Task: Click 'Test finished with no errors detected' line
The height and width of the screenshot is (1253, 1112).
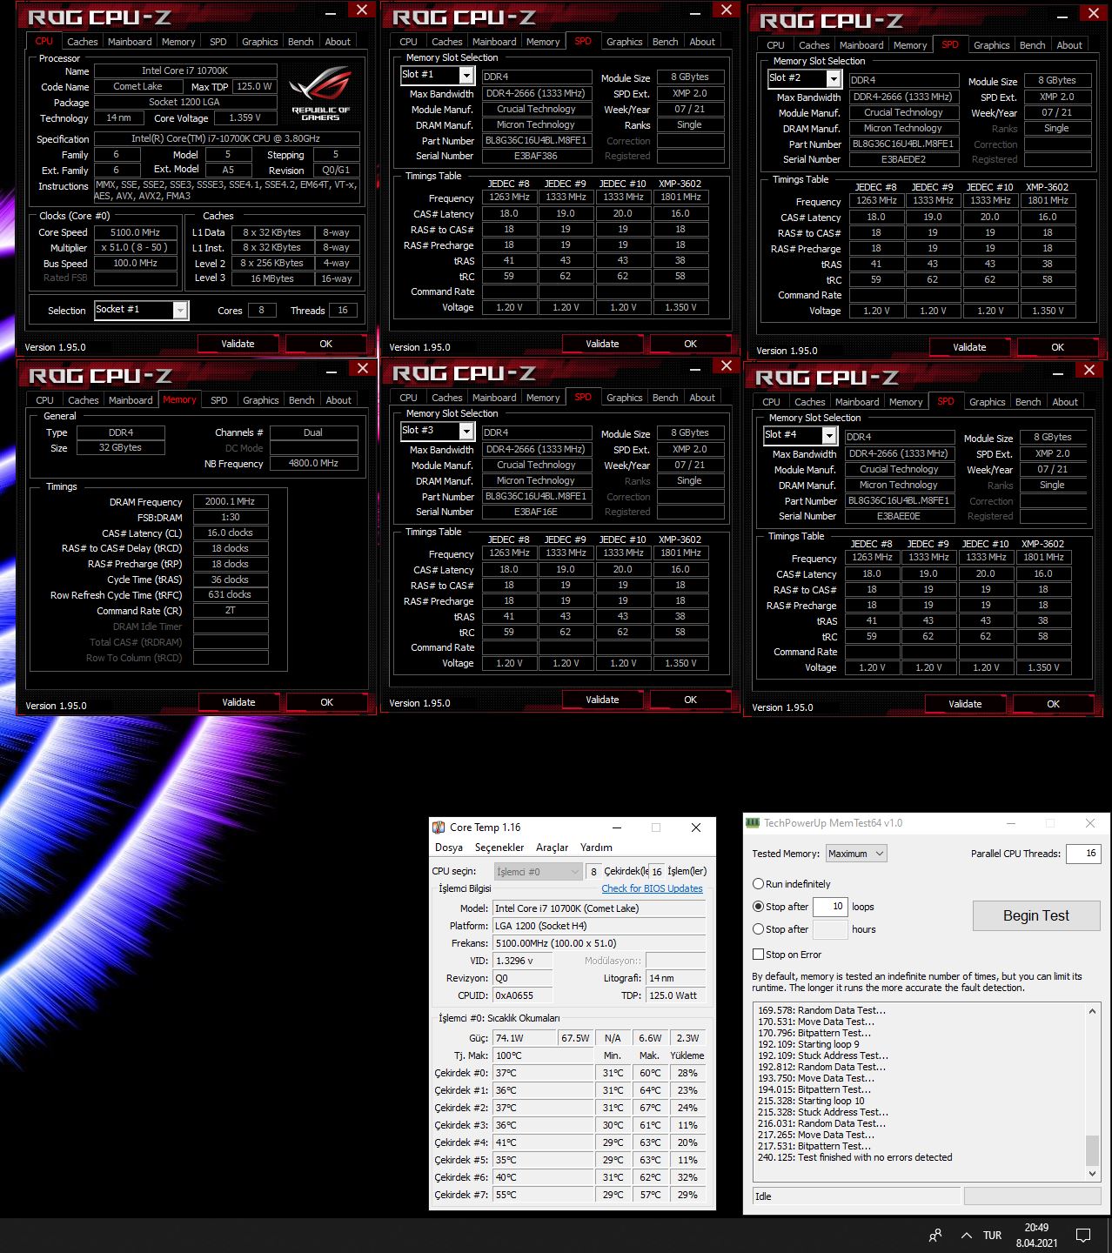Action: pyautogui.click(x=854, y=1157)
